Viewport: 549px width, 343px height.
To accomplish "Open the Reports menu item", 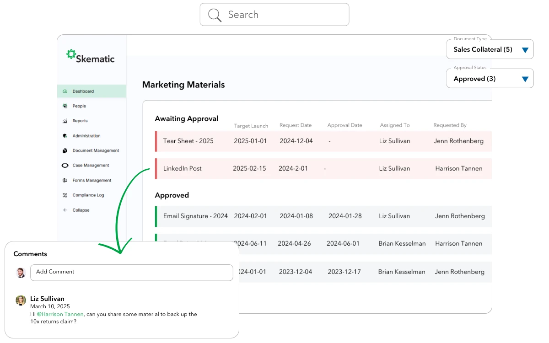I will [80, 121].
